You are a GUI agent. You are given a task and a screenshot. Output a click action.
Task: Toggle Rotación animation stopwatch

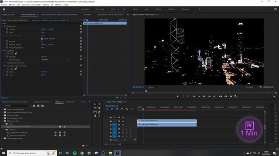7,42
